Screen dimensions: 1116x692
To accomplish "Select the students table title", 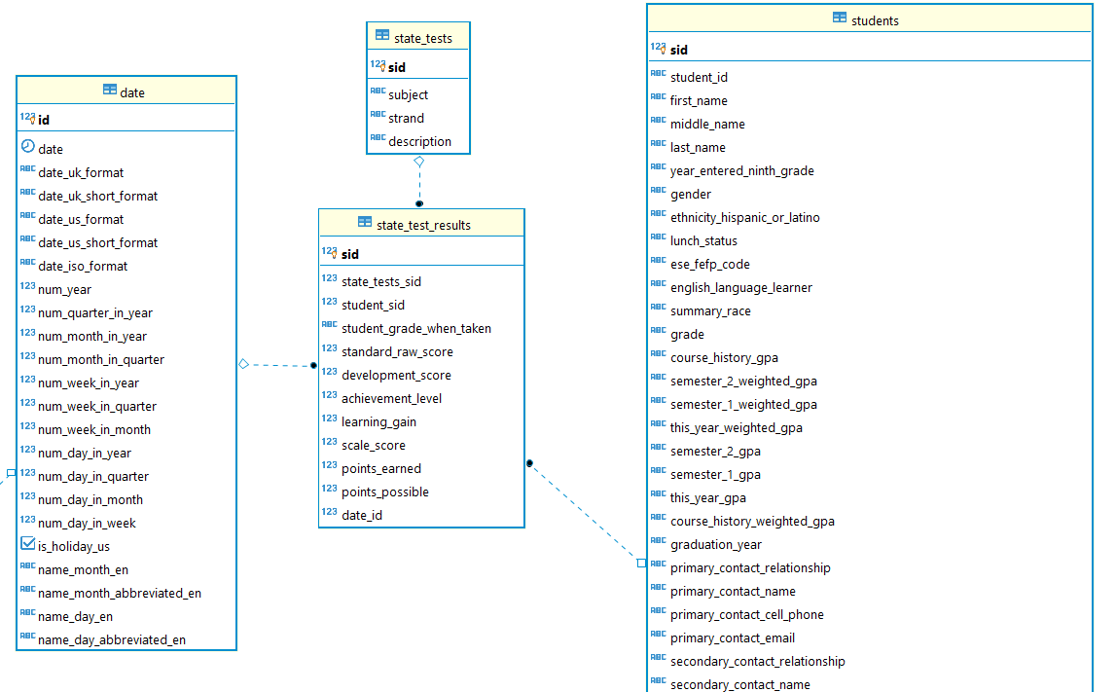I will [x=875, y=20].
